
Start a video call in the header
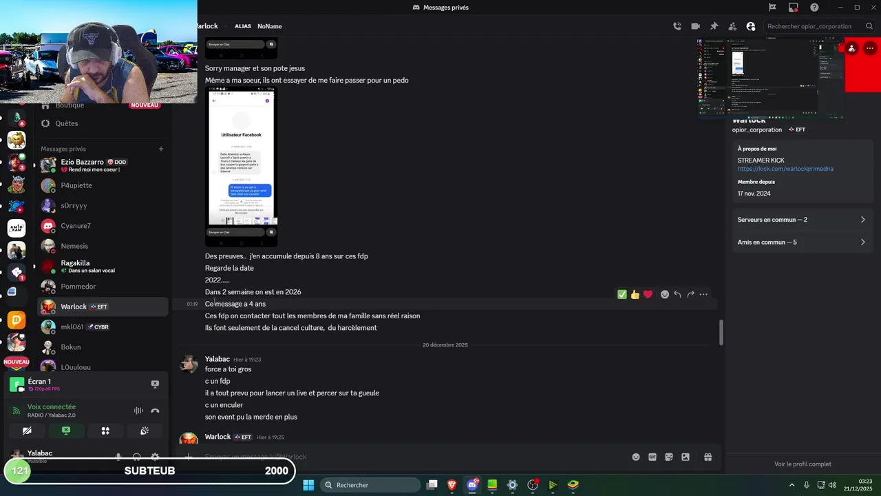point(695,26)
